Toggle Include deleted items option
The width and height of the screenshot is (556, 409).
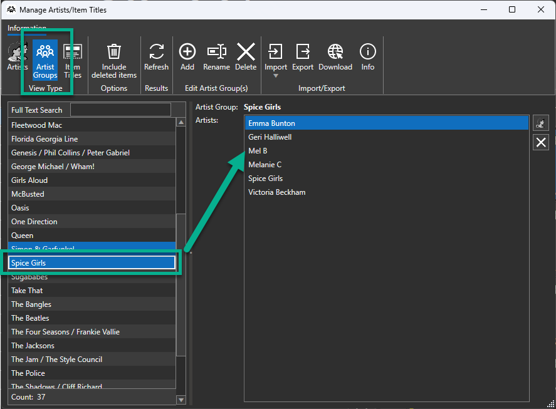pos(114,60)
